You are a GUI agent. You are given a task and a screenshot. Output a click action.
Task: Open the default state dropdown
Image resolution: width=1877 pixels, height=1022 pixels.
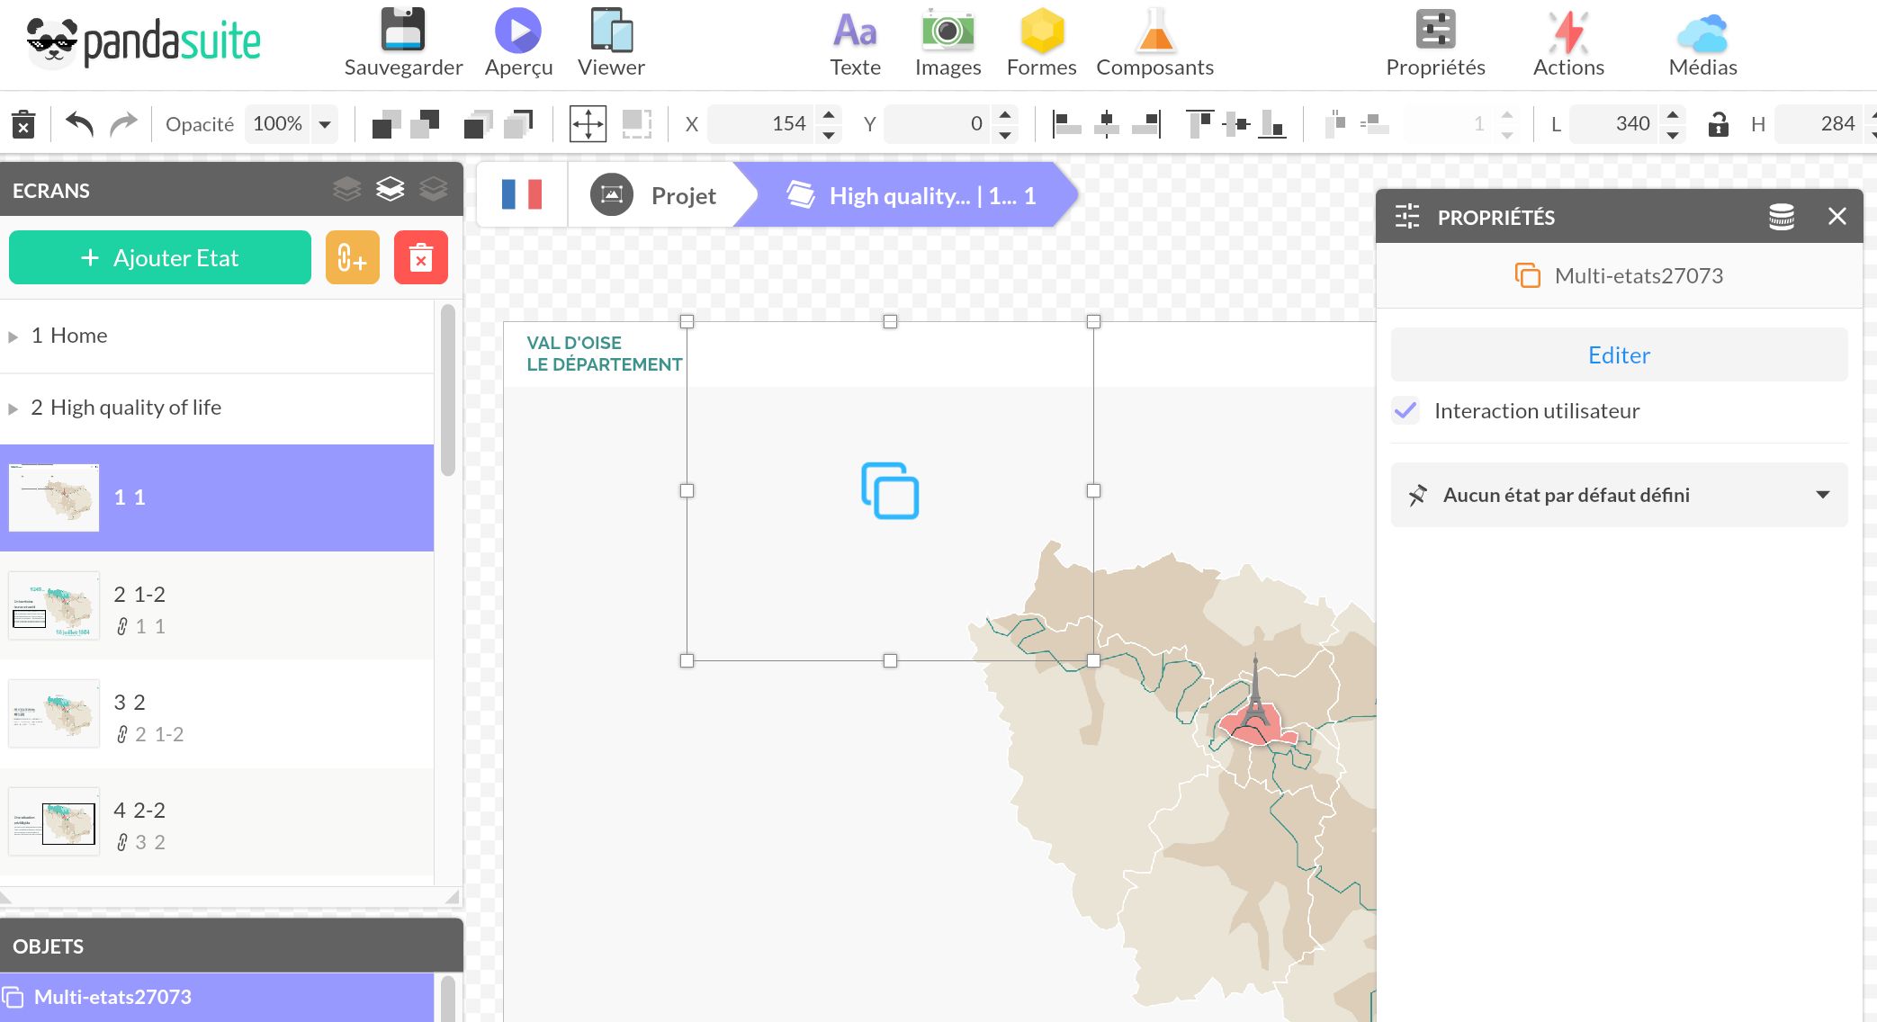1618,495
